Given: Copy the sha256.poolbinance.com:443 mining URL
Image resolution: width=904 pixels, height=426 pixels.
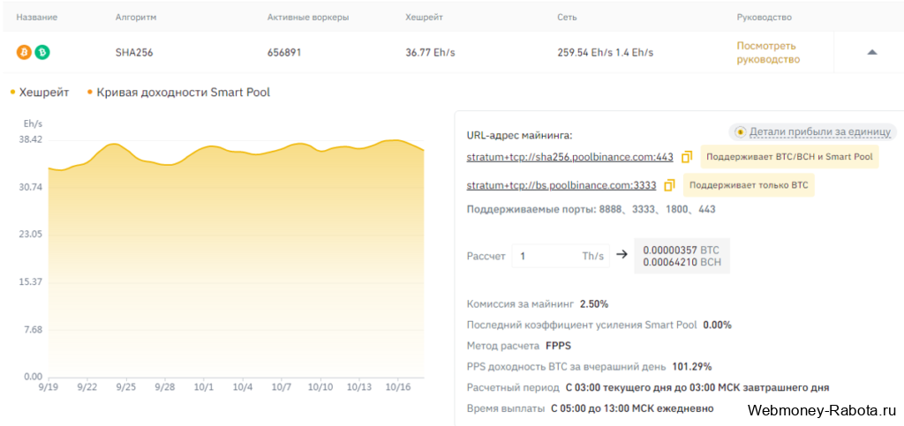Looking at the screenshot, I should (687, 157).
